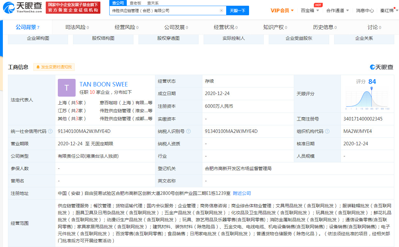Click the 传胜供应链管理（成都... company link

126,119
